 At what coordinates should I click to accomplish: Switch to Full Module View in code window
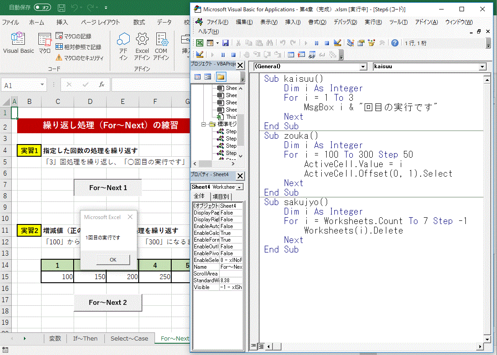pyautogui.click(x=261, y=346)
